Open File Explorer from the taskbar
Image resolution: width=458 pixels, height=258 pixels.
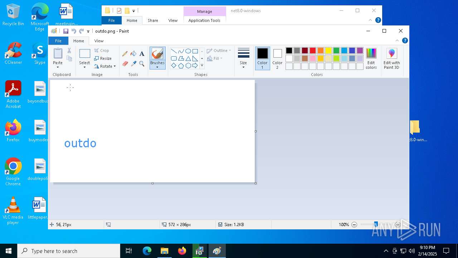point(165,251)
